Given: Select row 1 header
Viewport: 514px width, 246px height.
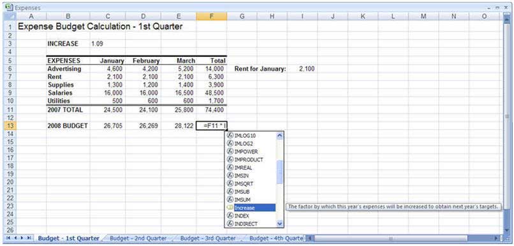Looking at the screenshot, I should pos(10,27).
